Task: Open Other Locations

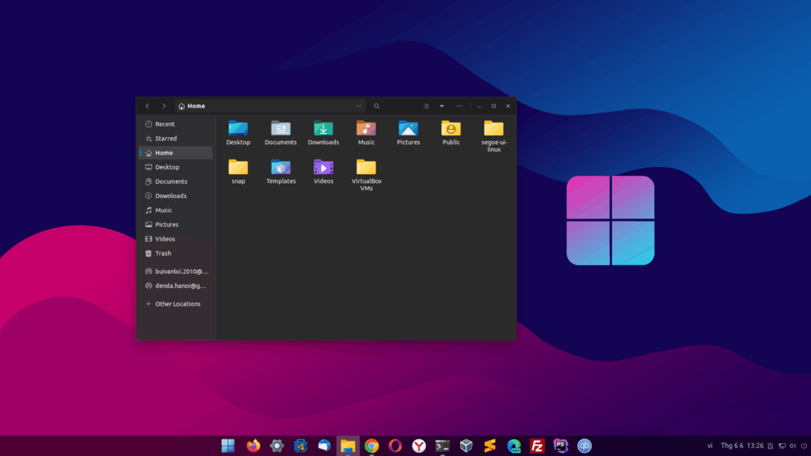Action: point(175,303)
